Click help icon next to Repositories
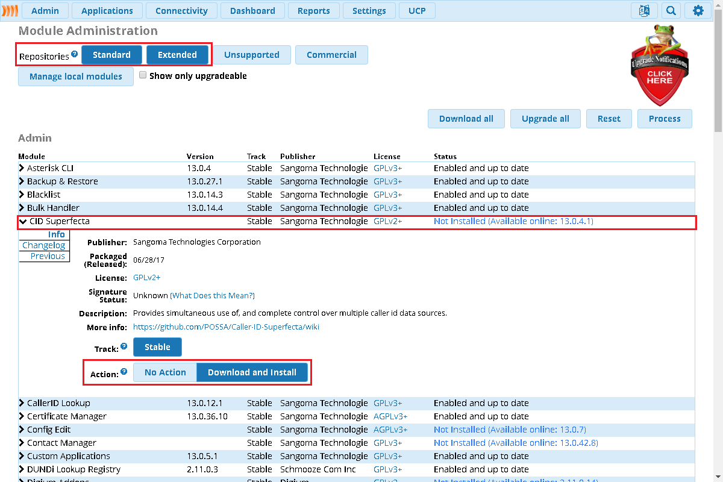This screenshot has width=723, height=482. pos(75,54)
